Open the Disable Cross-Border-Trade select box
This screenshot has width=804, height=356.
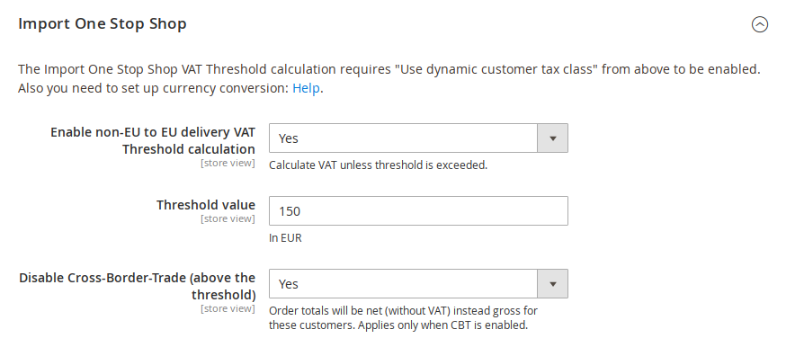point(418,283)
